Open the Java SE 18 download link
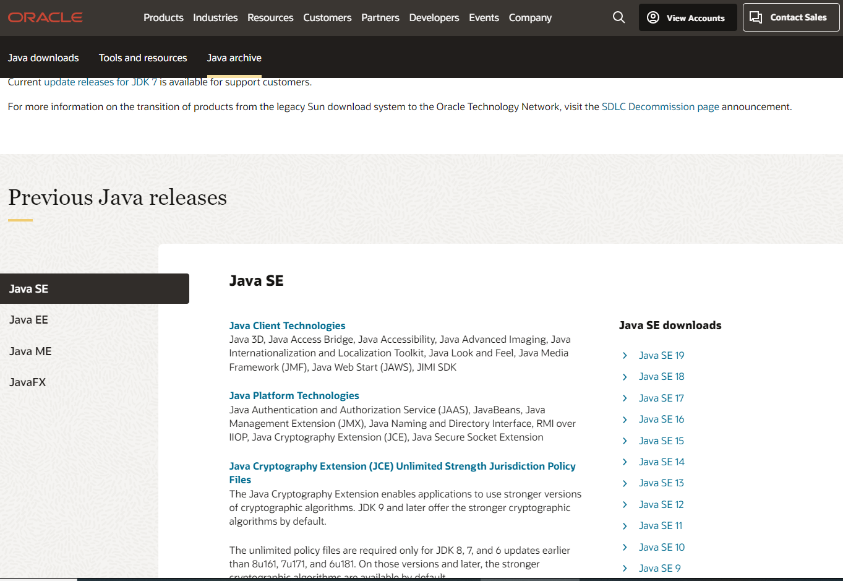843x581 pixels. coord(661,376)
